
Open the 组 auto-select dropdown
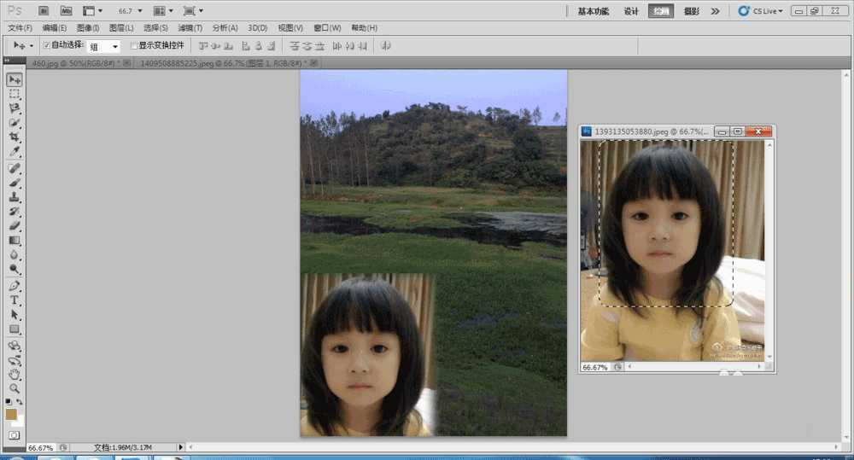click(x=104, y=46)
